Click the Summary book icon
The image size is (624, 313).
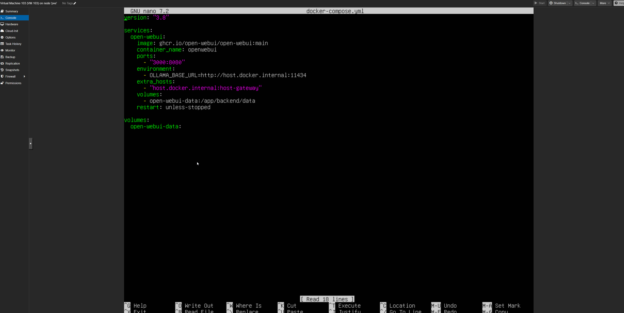(2, 11)
